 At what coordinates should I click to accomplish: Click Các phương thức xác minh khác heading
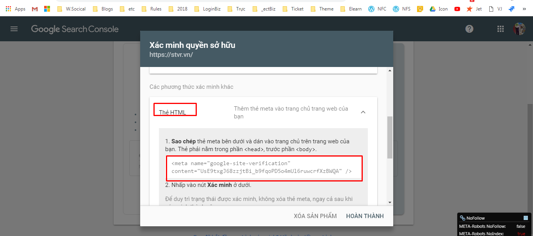click(191, 87)
